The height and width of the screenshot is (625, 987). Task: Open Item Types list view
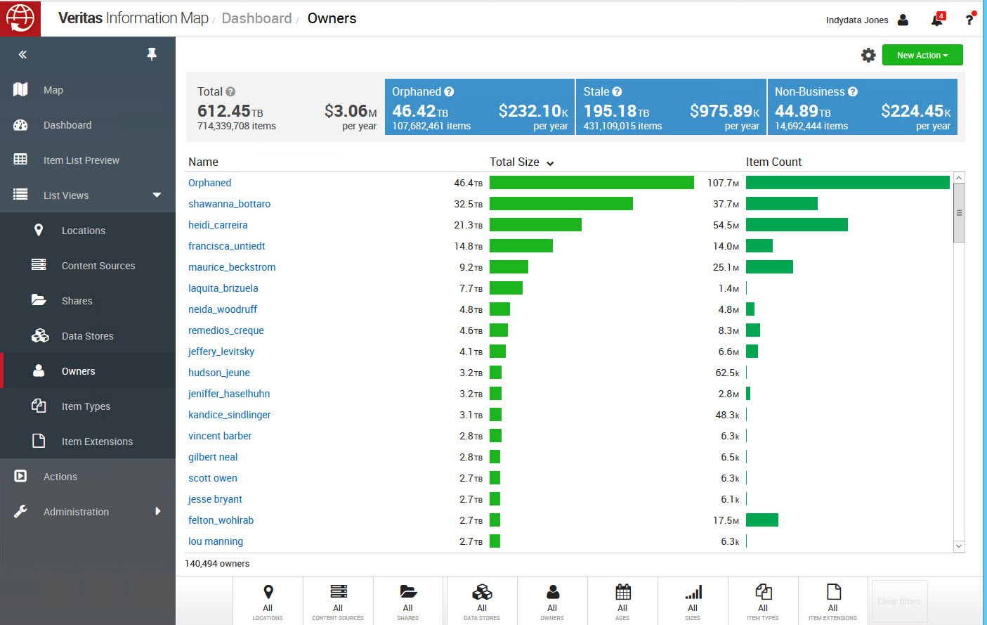88,406
